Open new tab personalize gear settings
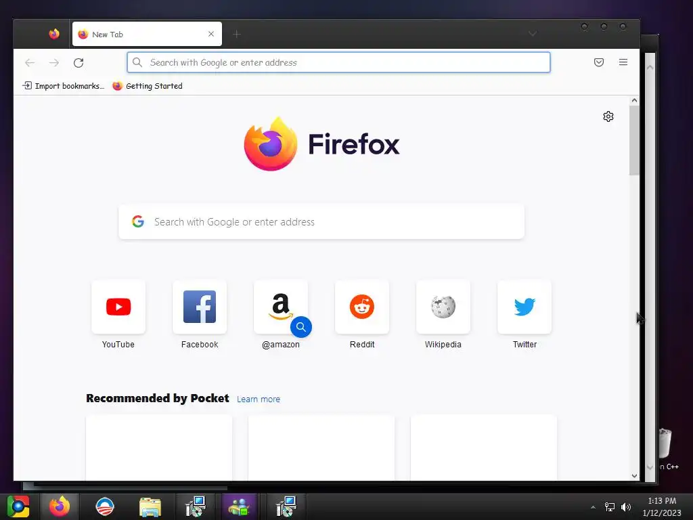 tap(608, 116)
